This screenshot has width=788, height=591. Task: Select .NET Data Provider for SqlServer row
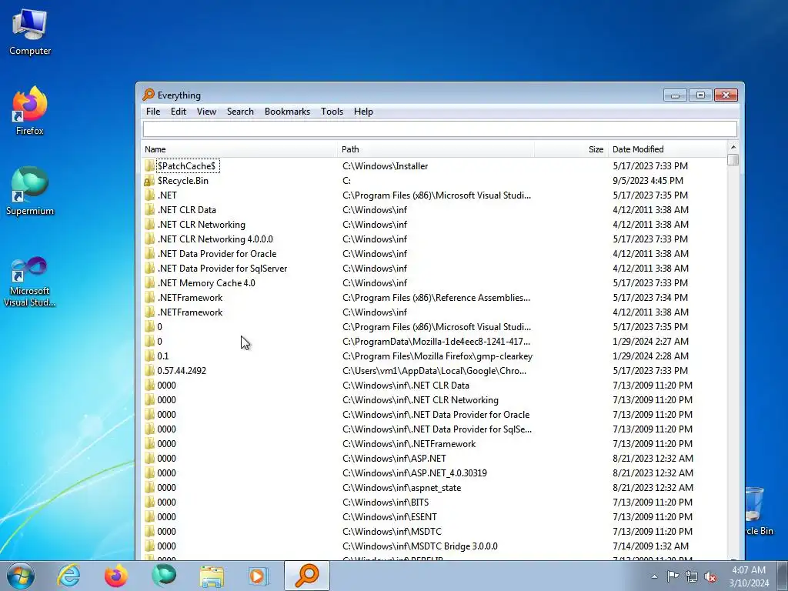pos(434,269)
